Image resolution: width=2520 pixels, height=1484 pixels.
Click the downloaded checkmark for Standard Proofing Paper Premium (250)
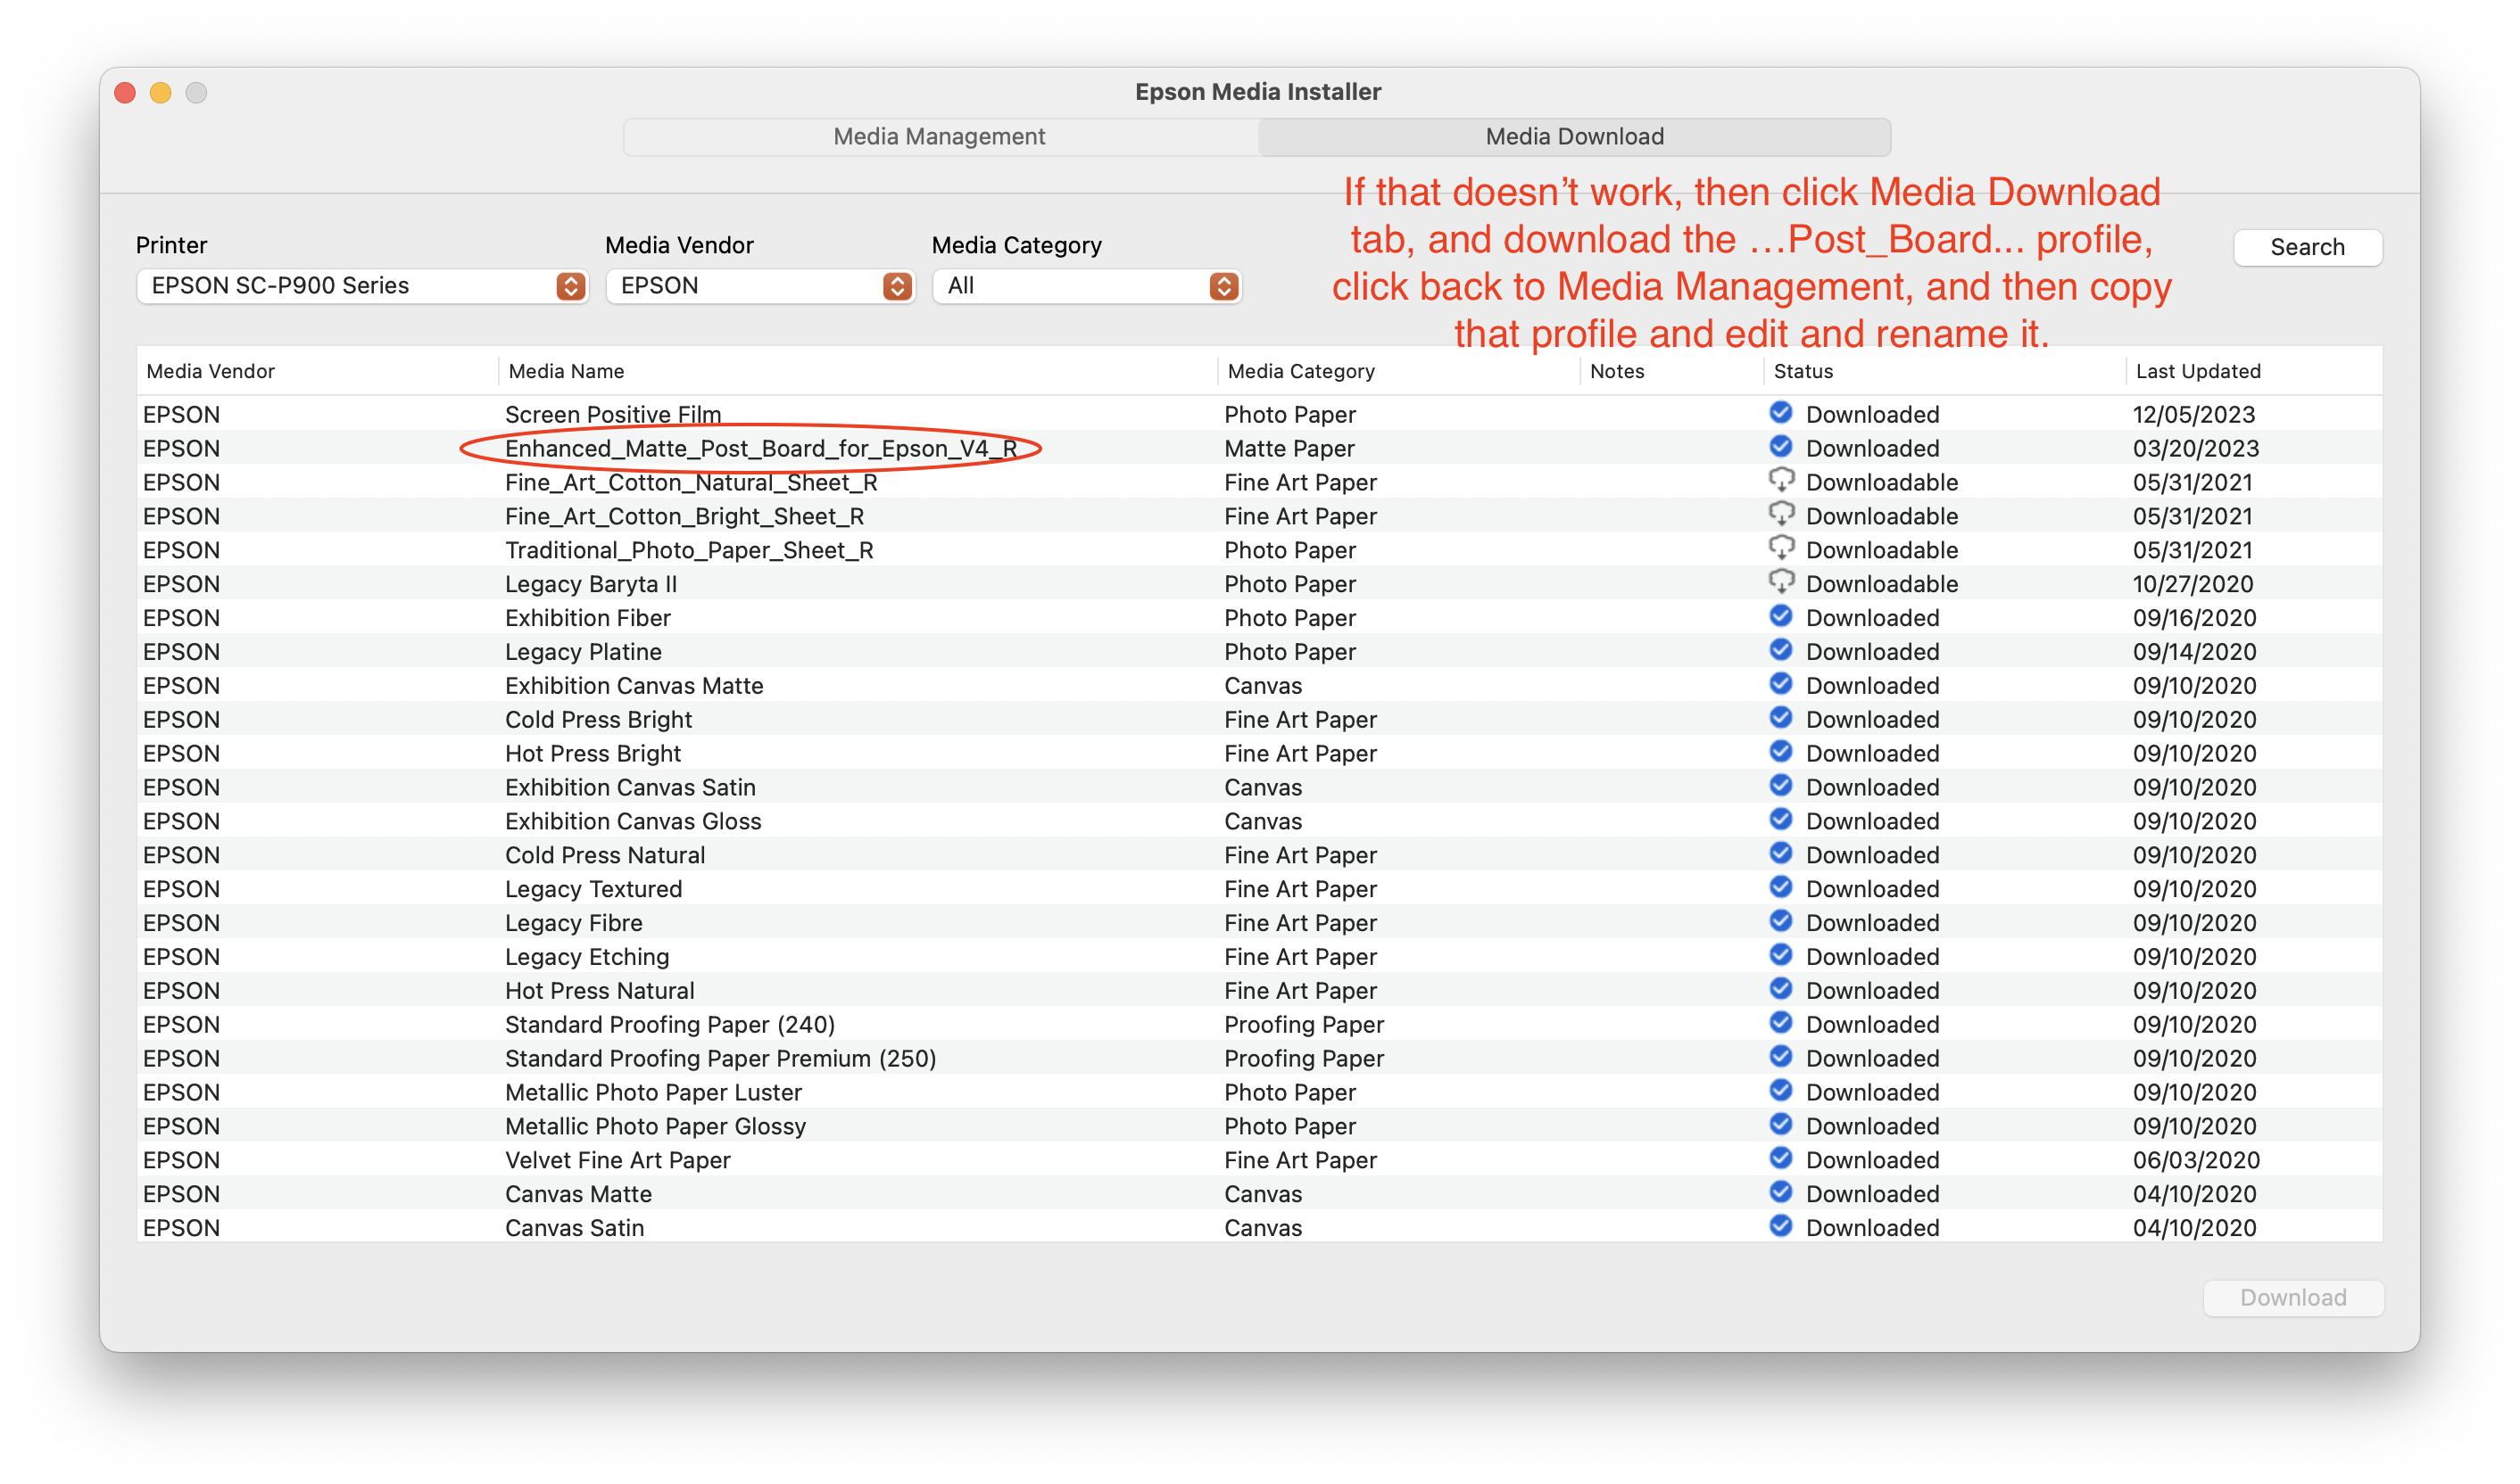pyautogui.click(x=1781, y=1057)
